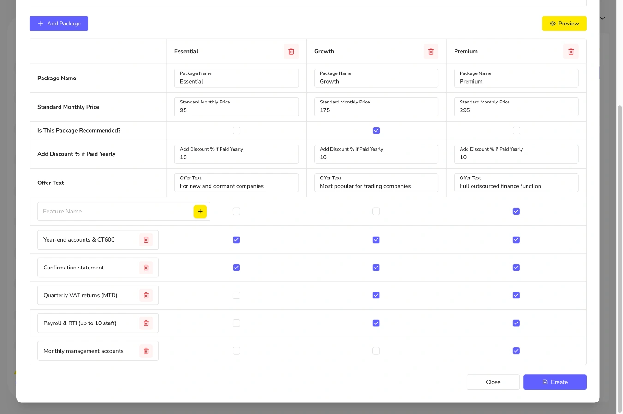Delete the Essential package column

point(291,51)
